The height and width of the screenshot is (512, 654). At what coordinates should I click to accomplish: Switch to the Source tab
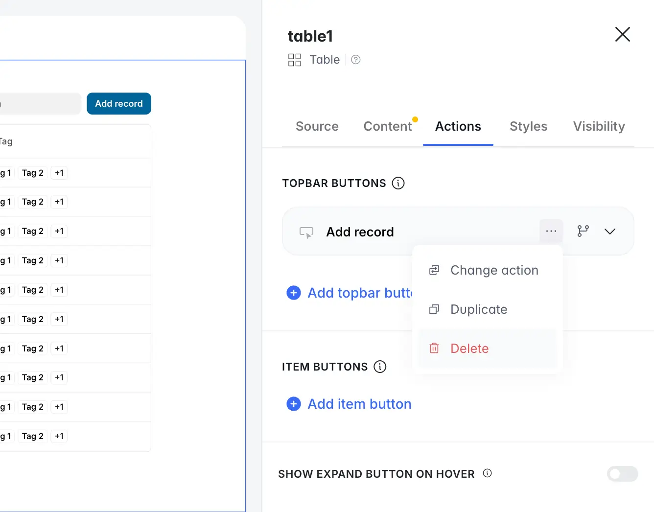tap(317, 126)
